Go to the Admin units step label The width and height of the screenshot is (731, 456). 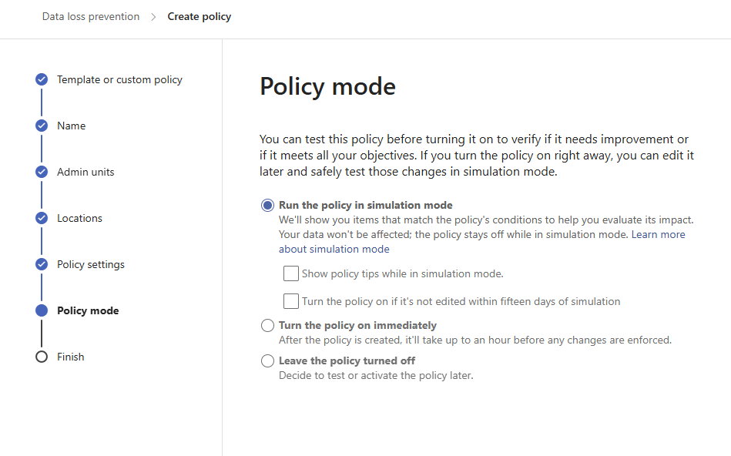tap(86, 172)
